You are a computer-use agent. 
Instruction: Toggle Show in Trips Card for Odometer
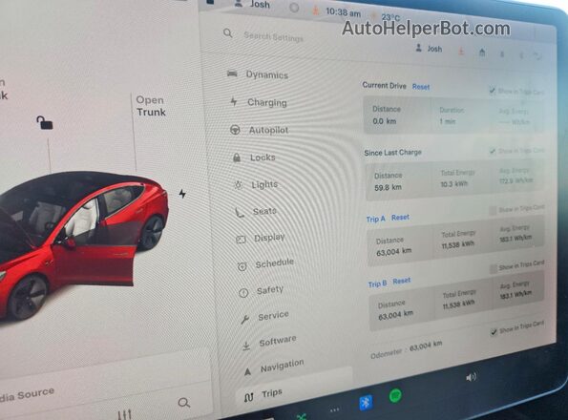click(x=494, y=331)
